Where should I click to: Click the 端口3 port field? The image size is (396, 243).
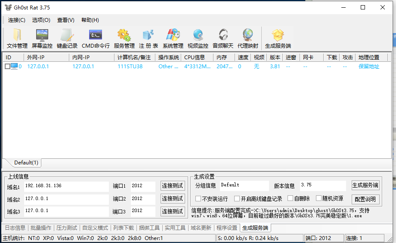[143, 212]
